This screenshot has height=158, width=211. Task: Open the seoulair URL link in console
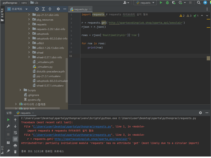pos(91,139)
